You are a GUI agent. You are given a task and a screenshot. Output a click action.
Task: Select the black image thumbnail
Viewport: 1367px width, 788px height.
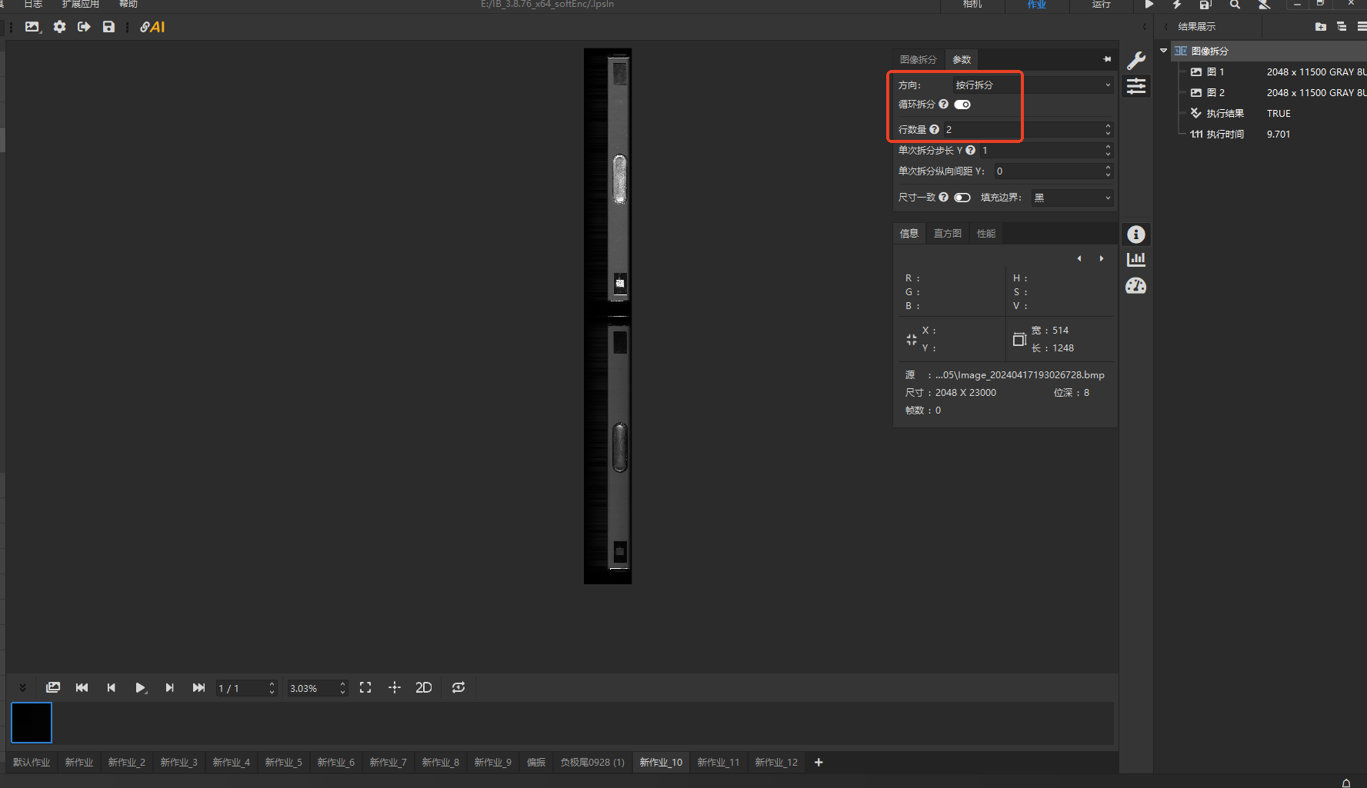coord(32,723)
